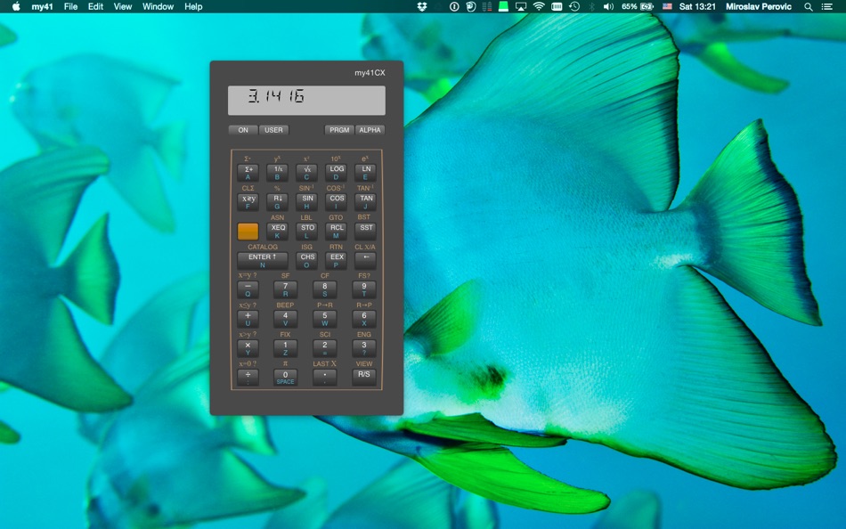846x529 pixels.
Task: Toggle ALPHA mode
Action: (370, 130)
